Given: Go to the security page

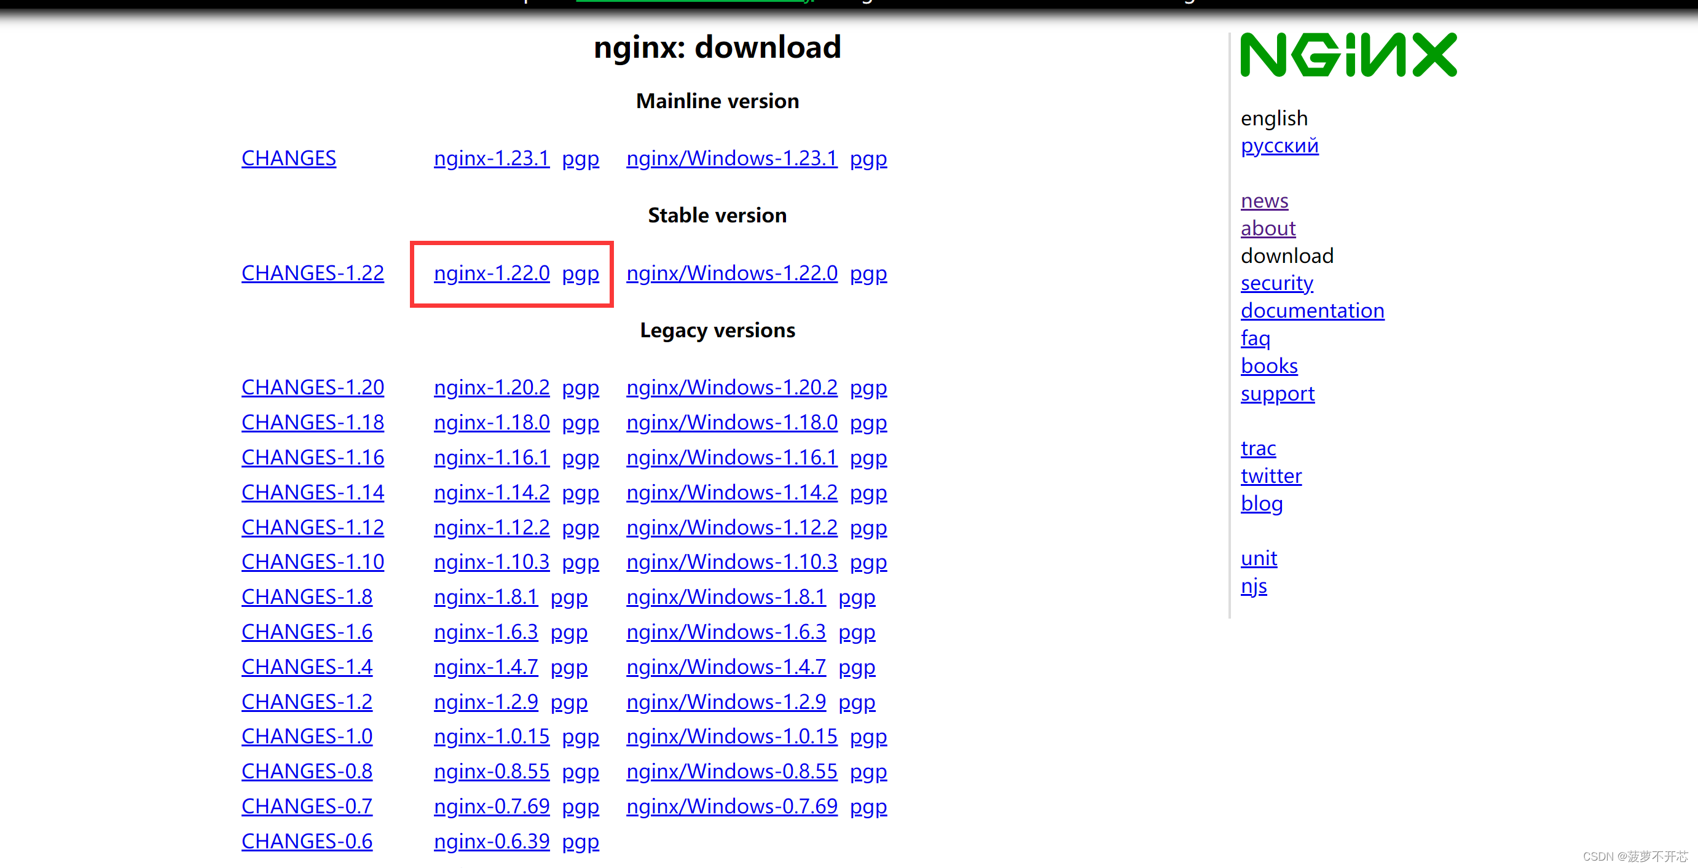Looking at the screenshot, I should coord(1277,283).
